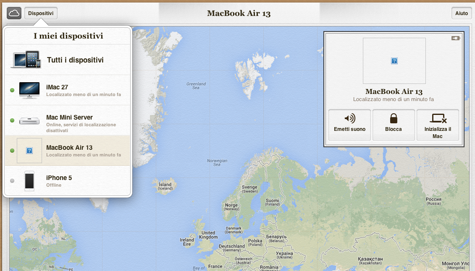Open the Aiuto help button
The image size is (475, 271).
click(x=462, y=13)
